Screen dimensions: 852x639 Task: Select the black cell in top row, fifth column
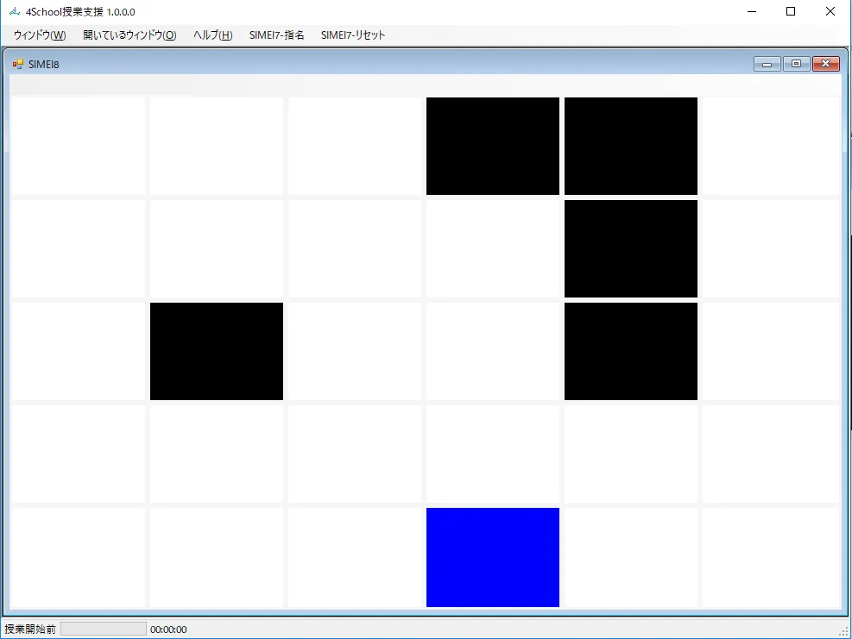[631, 146]
